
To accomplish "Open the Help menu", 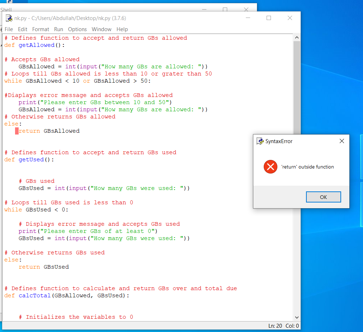I will tap(122, 29).
